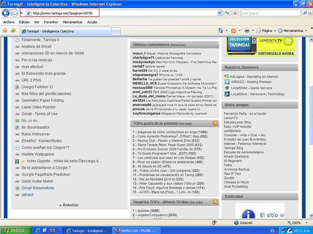Image resolution: width=313 pixels, height=234 pixels.
Task: Click Ver más beside TOPs posts de la semana
Action: point(185,124)
